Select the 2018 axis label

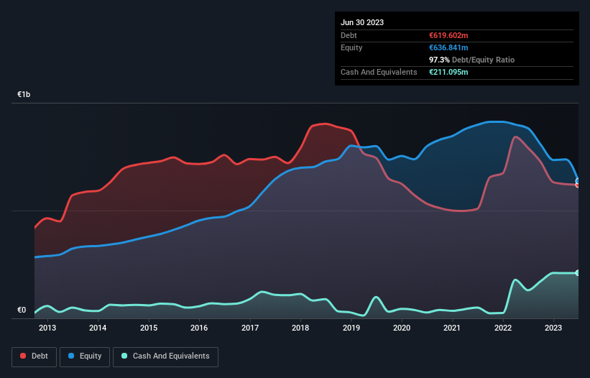[x=300, y=328]
